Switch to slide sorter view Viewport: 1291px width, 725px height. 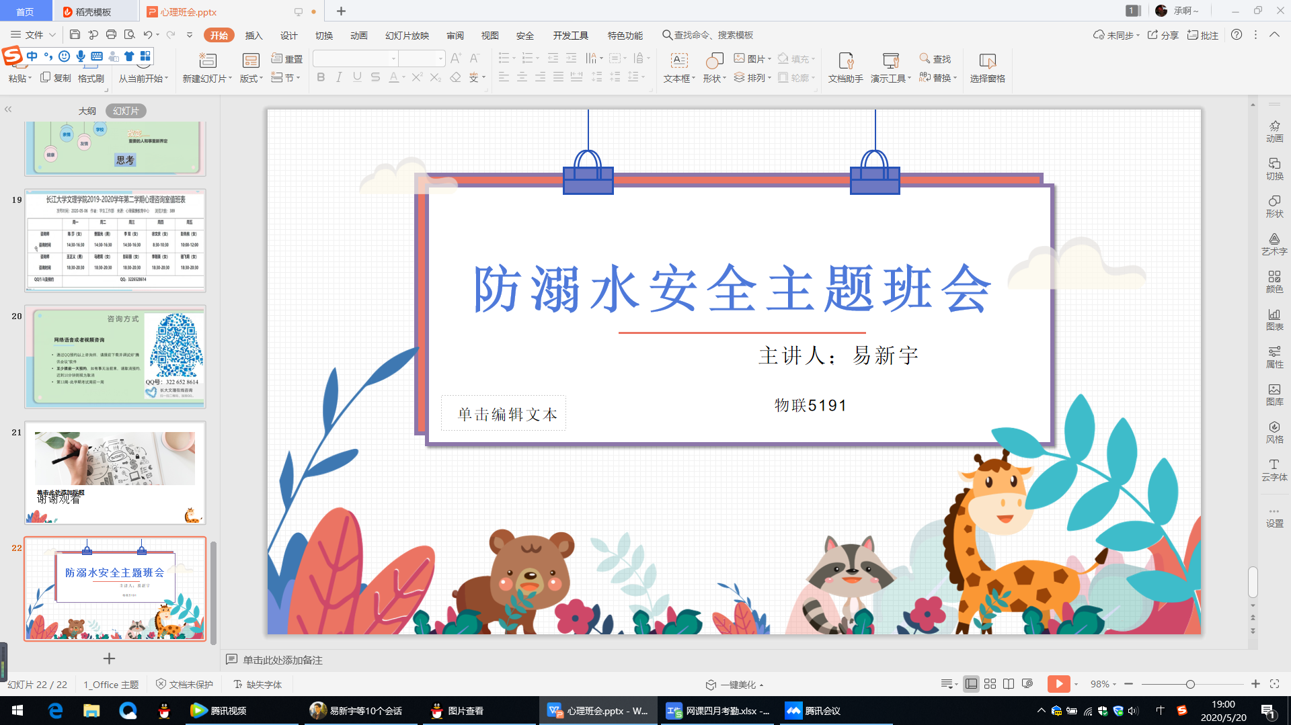click(990, 684)
